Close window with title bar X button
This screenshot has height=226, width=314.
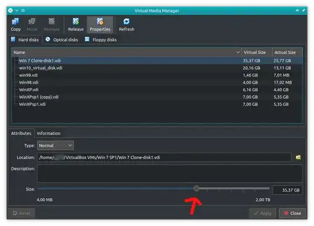[10, 10]
